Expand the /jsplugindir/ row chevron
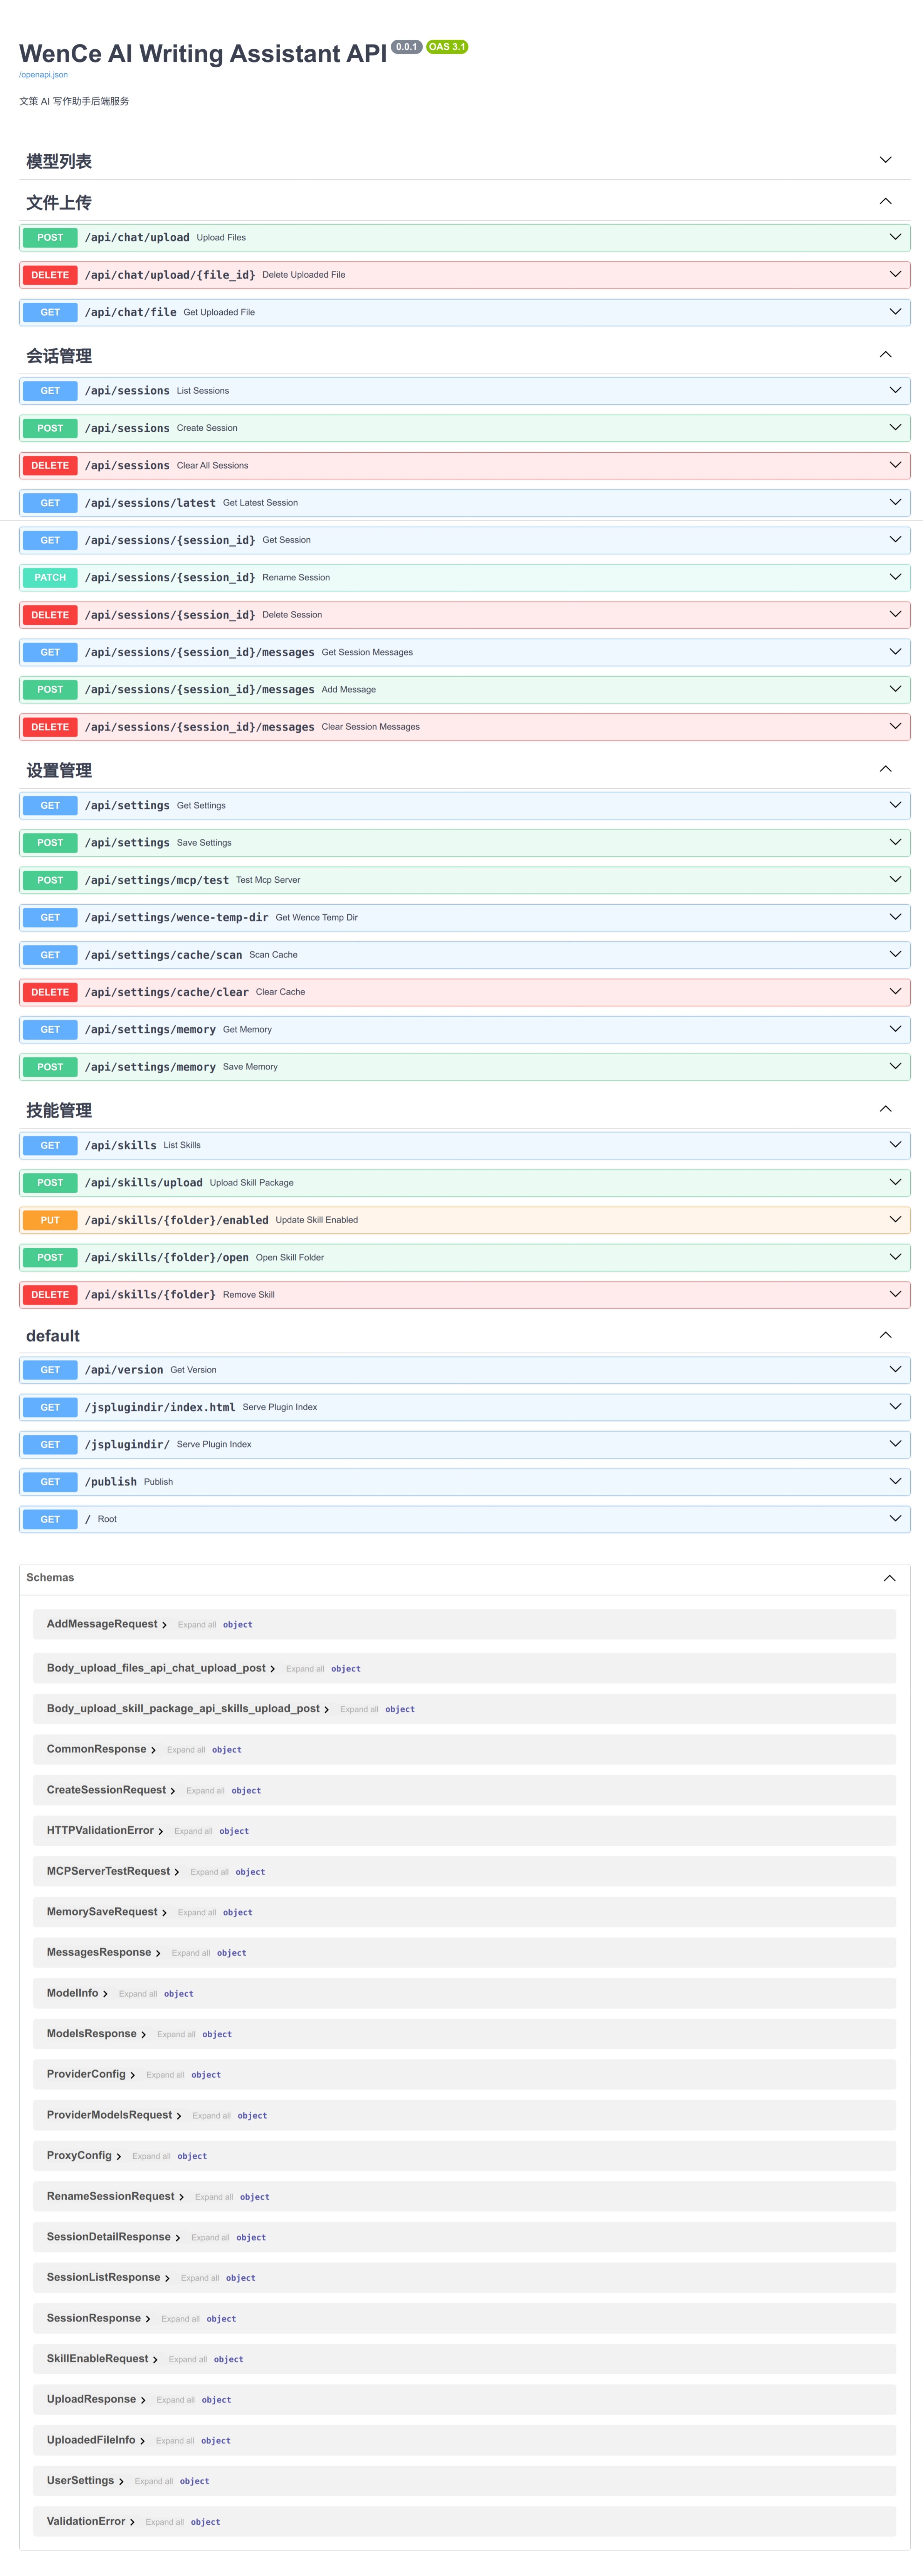Screen dimensions: 923x2576 coord(895,1444)
